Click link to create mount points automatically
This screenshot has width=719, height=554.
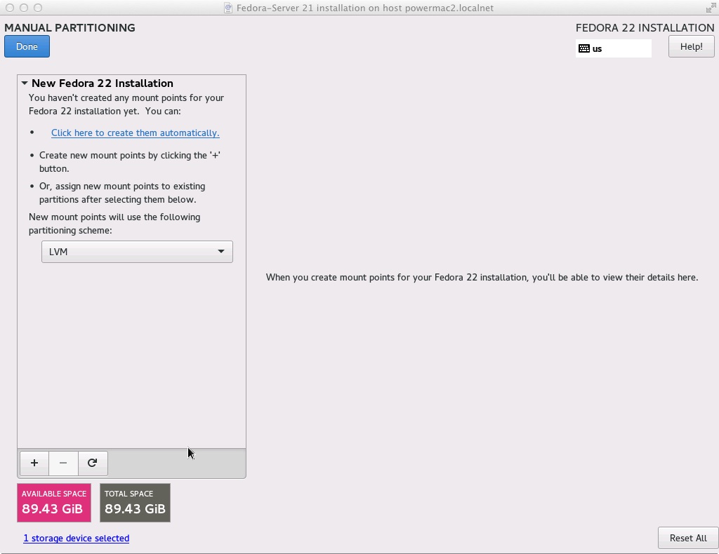pos(136,133)
